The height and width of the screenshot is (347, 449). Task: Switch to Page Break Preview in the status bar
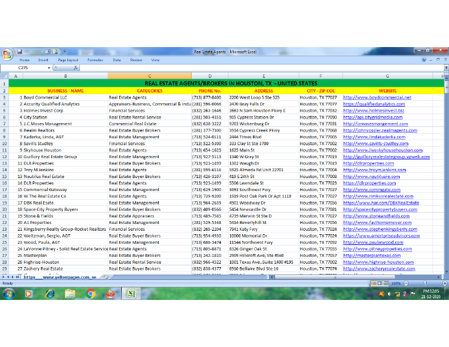386,283
